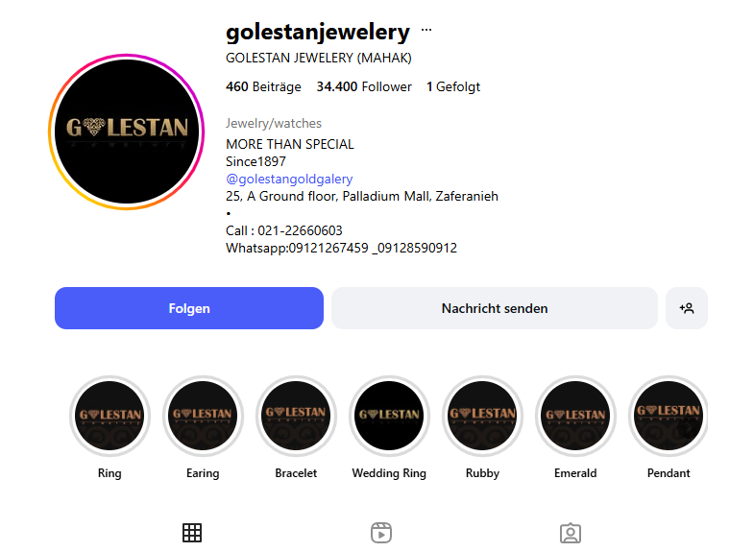View the Wedding Ring highlight

[x=389, y=416]
